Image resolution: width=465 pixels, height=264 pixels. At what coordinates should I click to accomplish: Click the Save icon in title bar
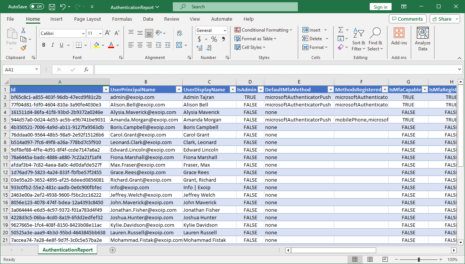tap(52, 7)
